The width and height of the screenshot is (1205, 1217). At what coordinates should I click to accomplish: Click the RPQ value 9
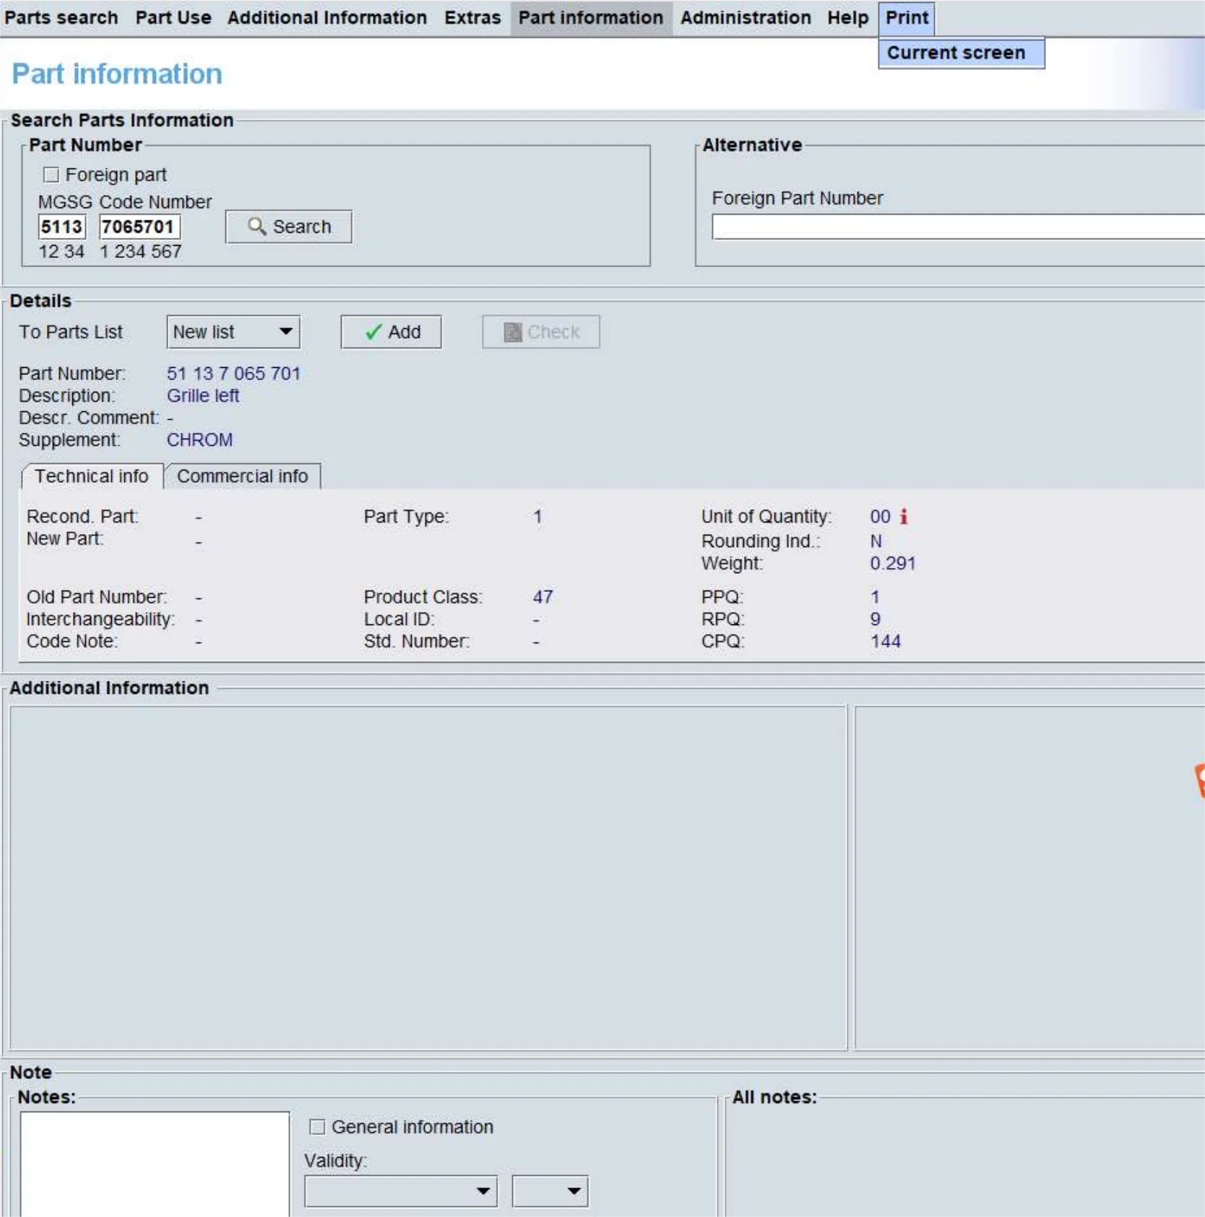pyautogui.click(x=876, y=619)
